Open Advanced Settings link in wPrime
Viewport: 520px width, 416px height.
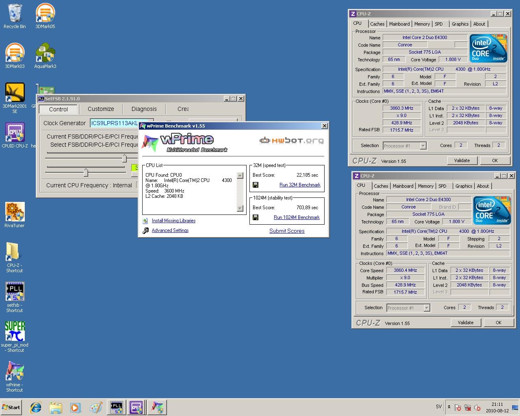[170, 230]
